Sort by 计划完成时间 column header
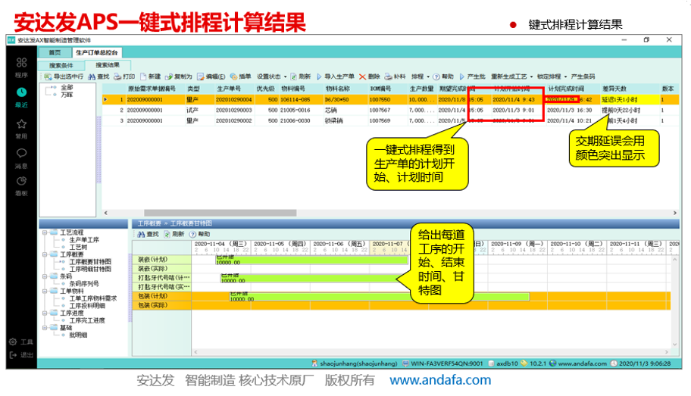This screenshot has height=396, width=691. pyautogui.click(x=573, y=89)
